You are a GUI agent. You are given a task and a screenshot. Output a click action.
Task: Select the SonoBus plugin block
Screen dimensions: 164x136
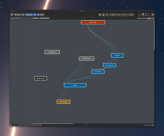[75, 85]
